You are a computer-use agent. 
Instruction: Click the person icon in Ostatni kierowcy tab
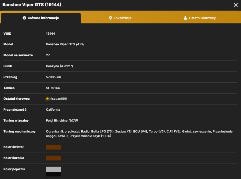(x=185, y=18)
